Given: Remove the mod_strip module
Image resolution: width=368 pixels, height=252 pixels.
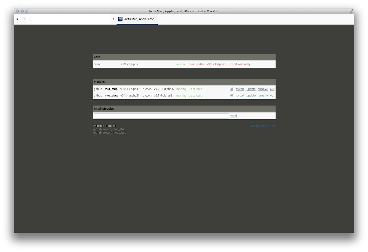Looking at the screenshot, I should [x=263, y=89].
